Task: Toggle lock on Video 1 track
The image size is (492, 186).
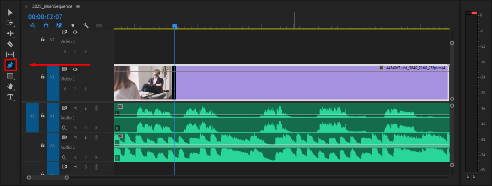Action: click(43, 76)
